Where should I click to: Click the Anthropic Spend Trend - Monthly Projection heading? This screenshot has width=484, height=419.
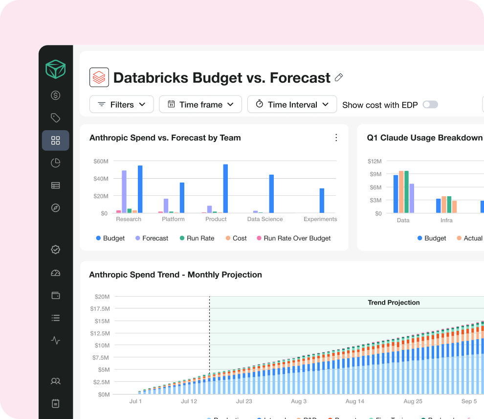176,275
